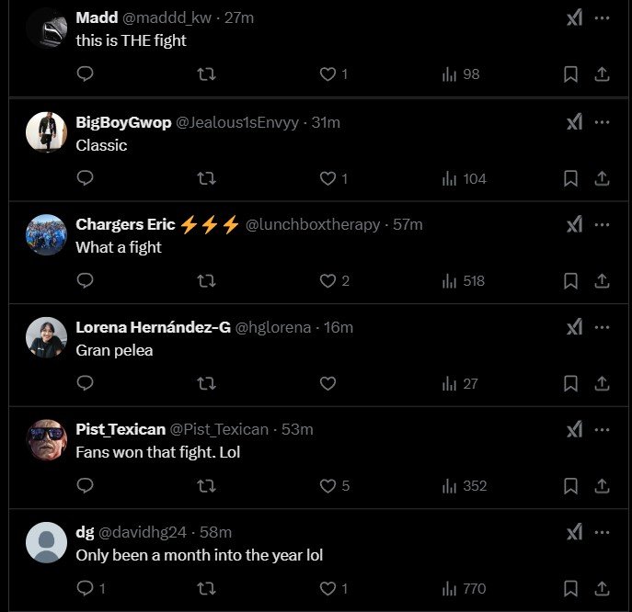Image resolution: width=632 pixels, height=612 pixels.
Task: Open Chargers Eric's profile via display name
Action: [125, 225]
